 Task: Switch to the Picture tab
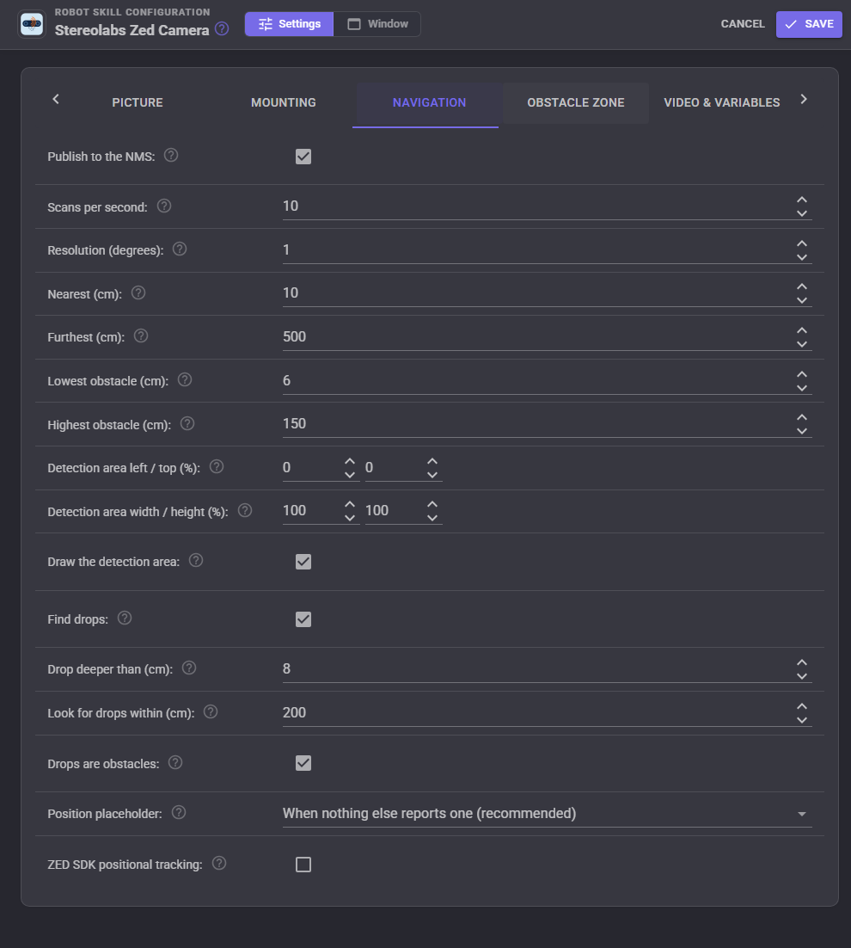point(138,102)
